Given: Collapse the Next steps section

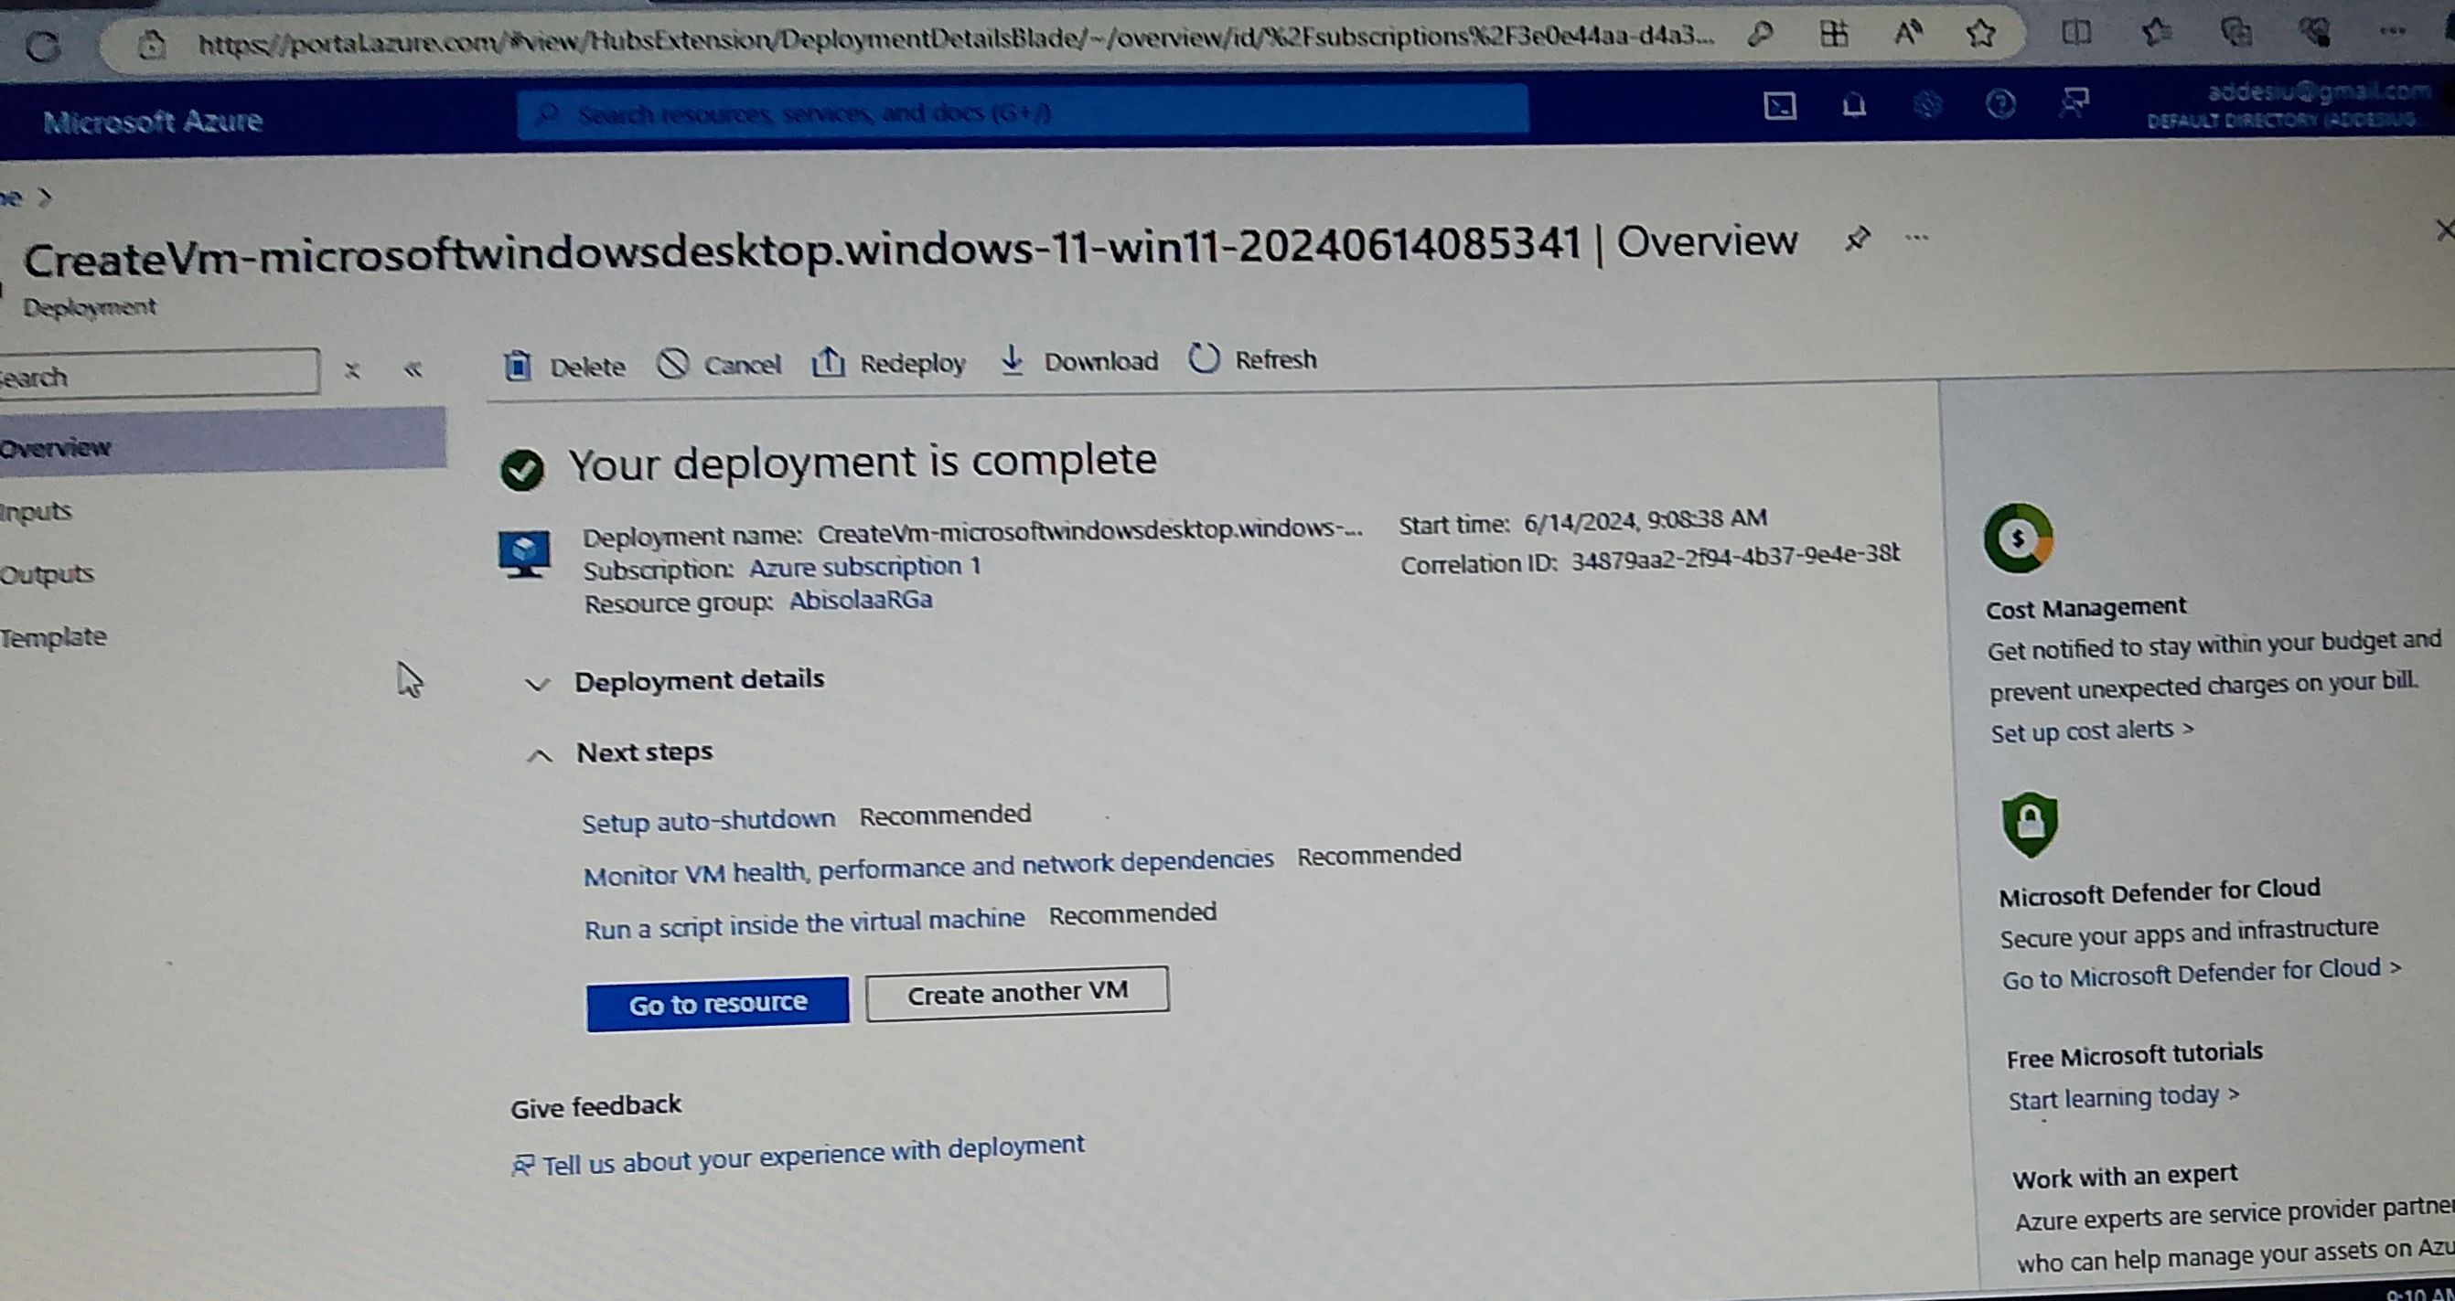Looking at the screenshot, I should 643,752.
